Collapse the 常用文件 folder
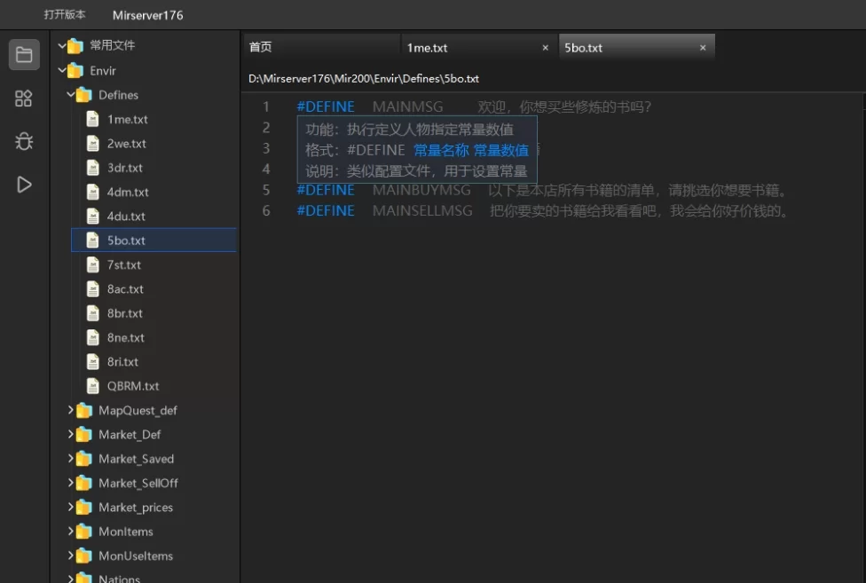Screen dimensions: 866x583 (x=62, y=46)
